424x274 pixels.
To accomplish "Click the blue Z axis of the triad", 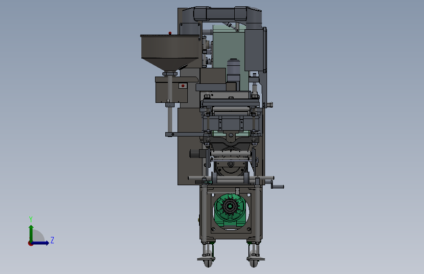I will 41,243.
